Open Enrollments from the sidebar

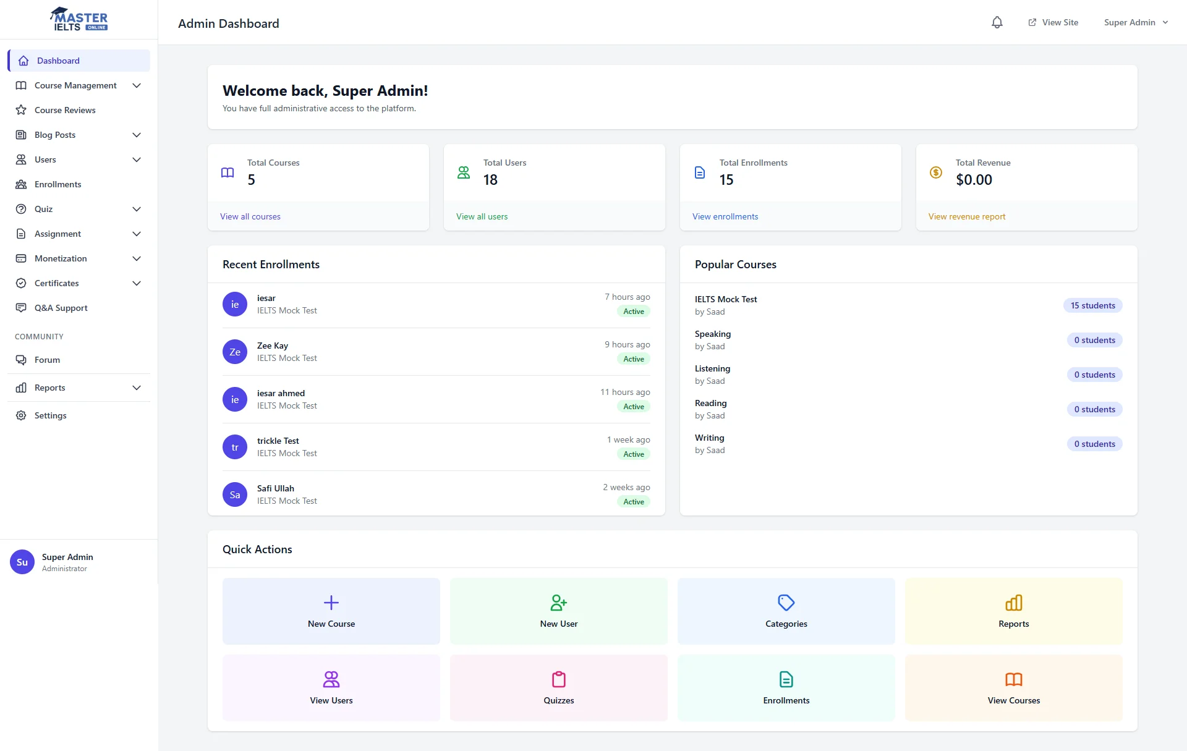coord(79,184)
